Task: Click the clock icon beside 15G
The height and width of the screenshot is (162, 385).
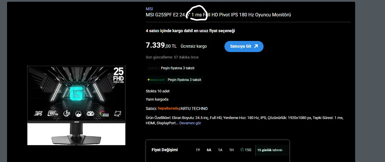Action: 242,150
